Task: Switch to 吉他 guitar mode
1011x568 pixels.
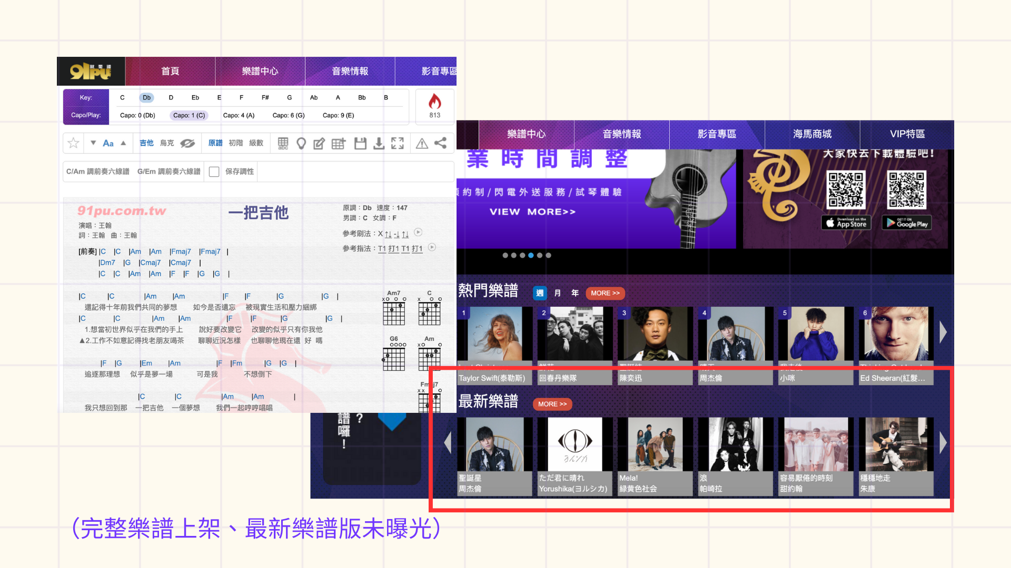Action: tap(146, 143)
